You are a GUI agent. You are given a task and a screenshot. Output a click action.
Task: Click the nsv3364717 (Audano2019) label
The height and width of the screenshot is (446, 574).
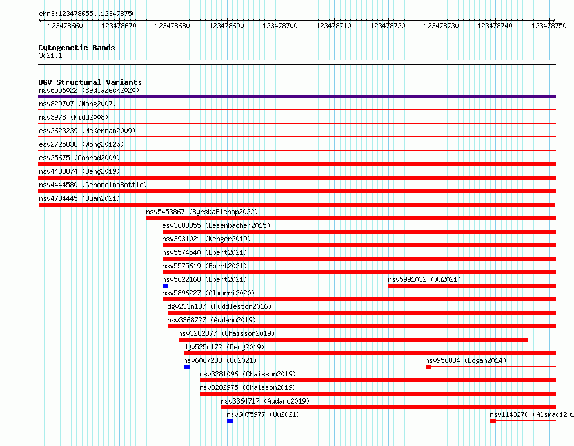coord(265,401)
